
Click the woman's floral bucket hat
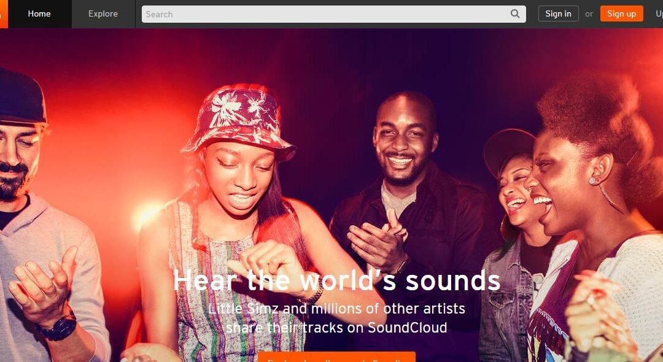point(238,120)
